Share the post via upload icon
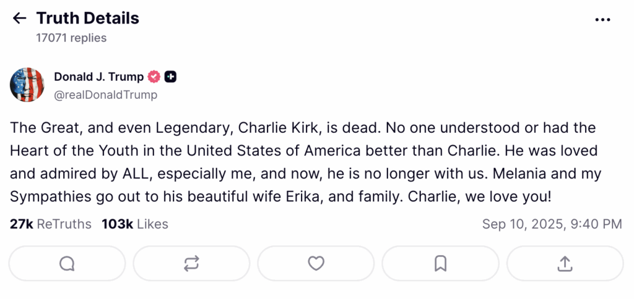The image size is (634, 299). (x=565, y=264)
